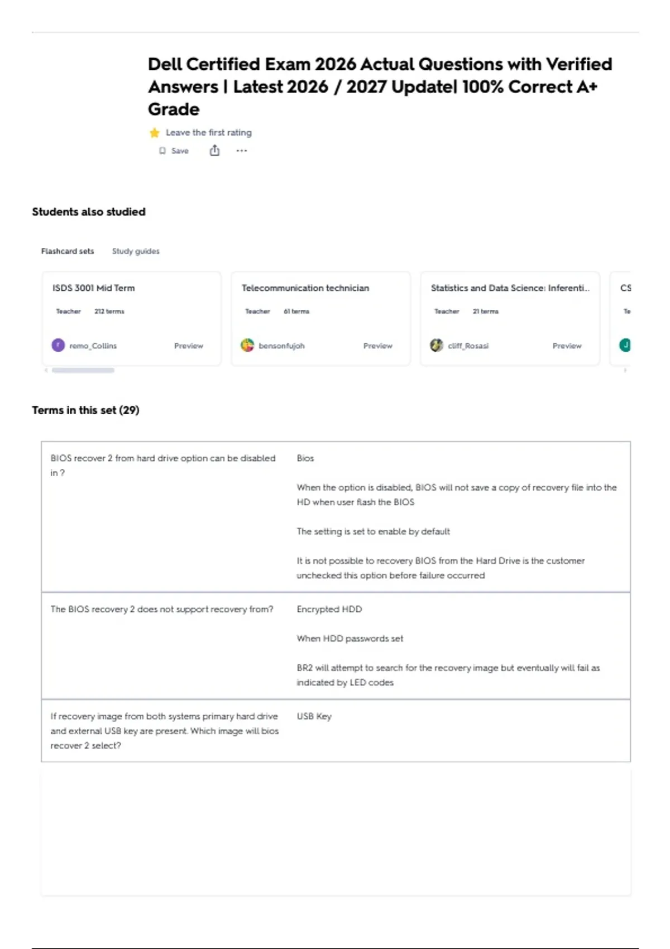Viewport: 670px width, 949px height.
Task: Preview the Telecommunication technician set
Action: click(378, 346)
